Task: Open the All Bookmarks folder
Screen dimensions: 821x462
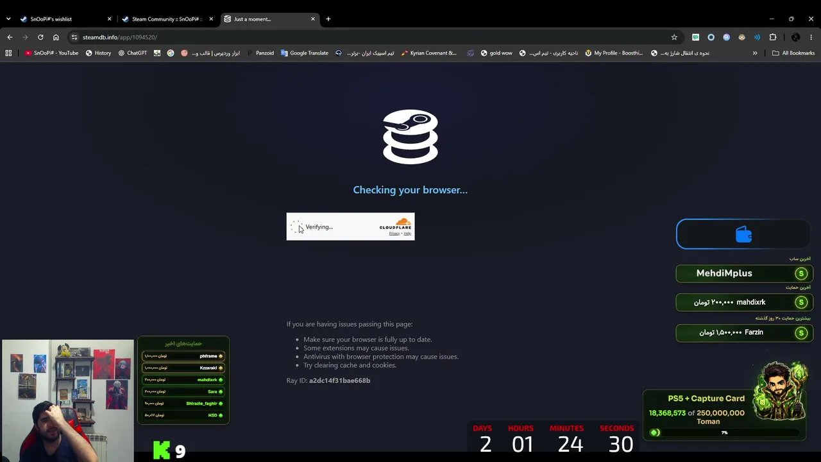Action: [793, 53]
